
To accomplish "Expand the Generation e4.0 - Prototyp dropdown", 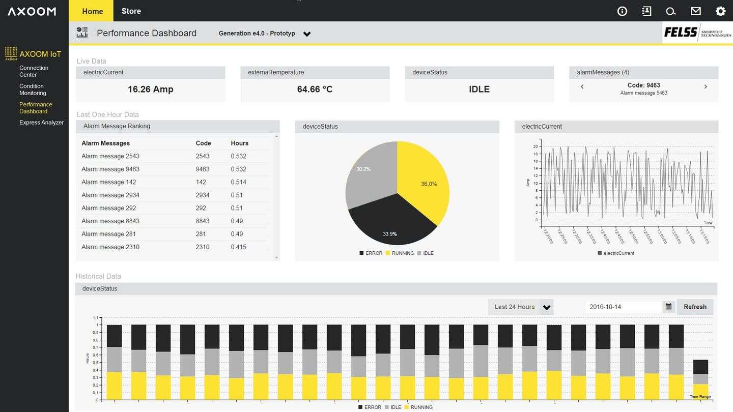I will pos(306,34).
